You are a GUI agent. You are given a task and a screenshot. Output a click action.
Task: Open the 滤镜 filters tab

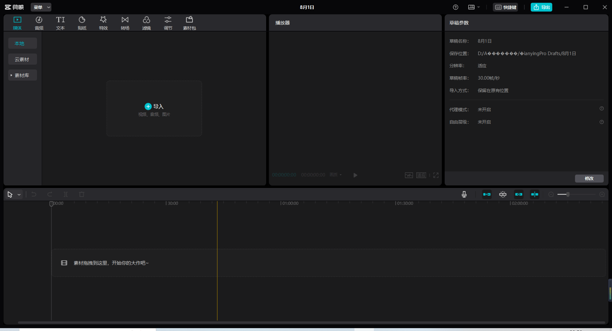coord(146,23)
